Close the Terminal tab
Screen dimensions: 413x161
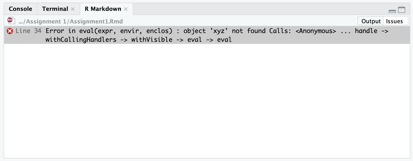pos(73,9)
